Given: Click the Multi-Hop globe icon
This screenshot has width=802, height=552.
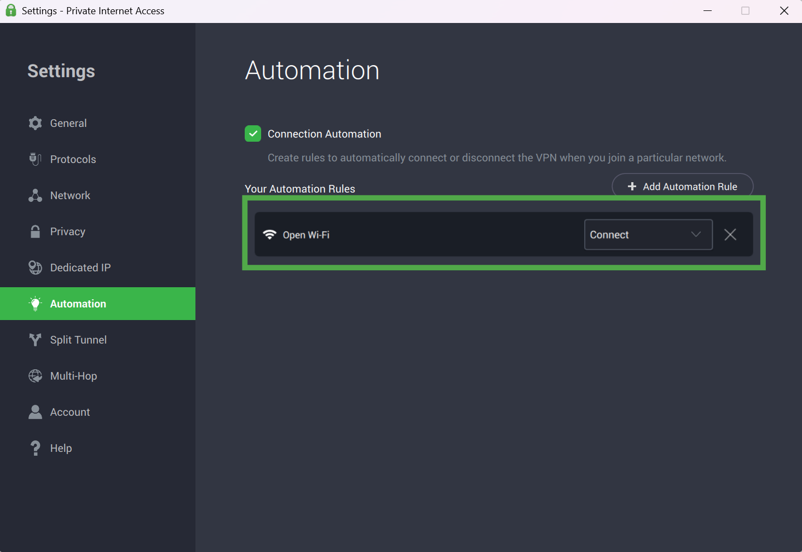Looking at the screenshot, I should pos(35,376).
